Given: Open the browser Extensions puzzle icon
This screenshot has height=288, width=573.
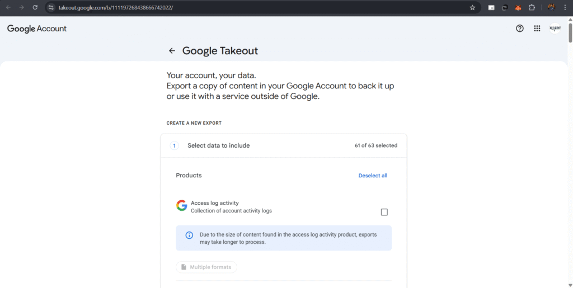Looking at the screenshot, I should pos(532,8).
